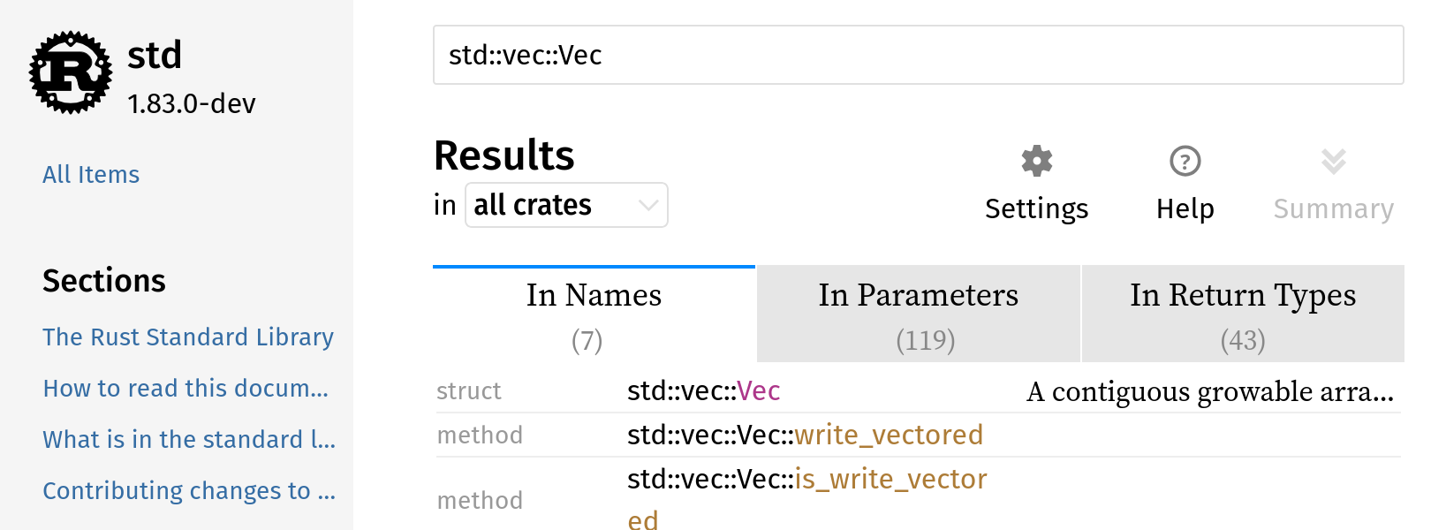Open Contributing changes to documentation link
This screenshot has height=530, width=1431.
coord(189,490)
